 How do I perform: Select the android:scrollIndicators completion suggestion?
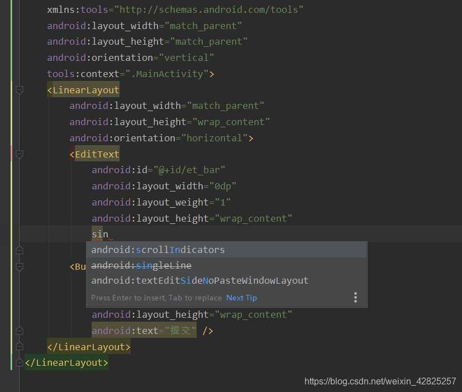tap(226, 250)
